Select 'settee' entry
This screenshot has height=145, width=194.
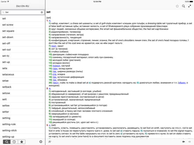pos(22,105)
